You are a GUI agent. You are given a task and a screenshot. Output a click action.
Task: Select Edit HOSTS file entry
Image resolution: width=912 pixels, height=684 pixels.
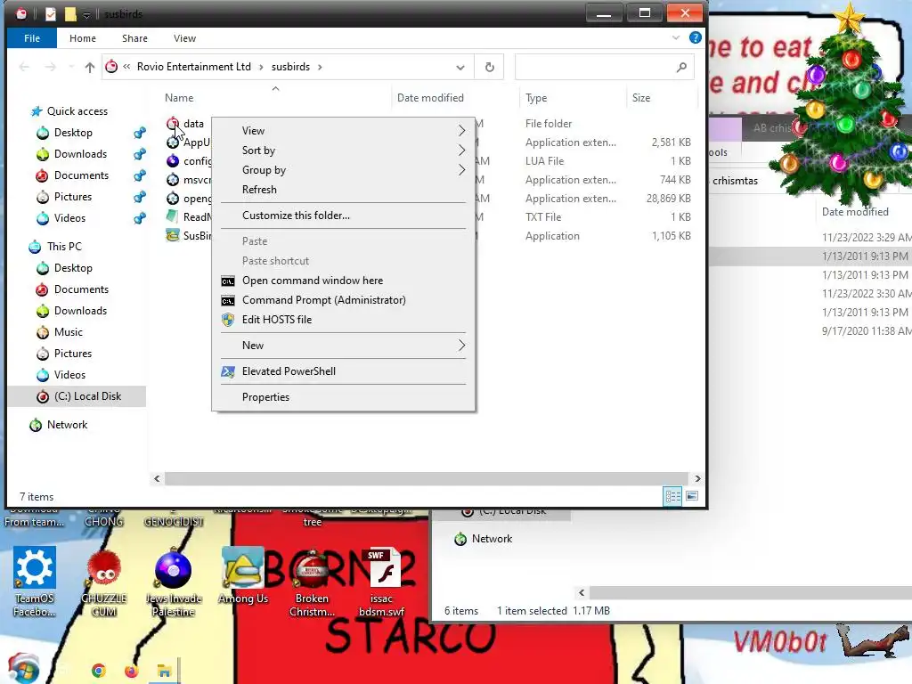(343, 320)
